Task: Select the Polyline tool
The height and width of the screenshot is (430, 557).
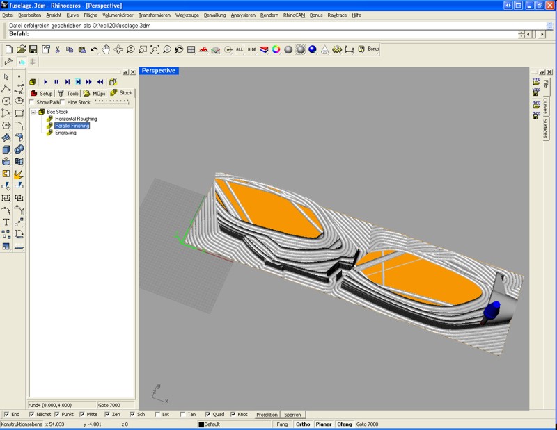Action: coord(6,89)
